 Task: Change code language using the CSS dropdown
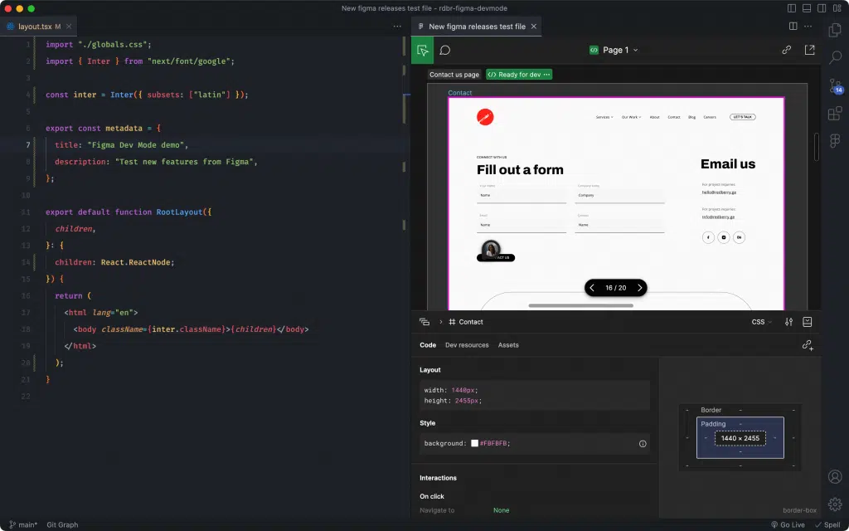759,322
